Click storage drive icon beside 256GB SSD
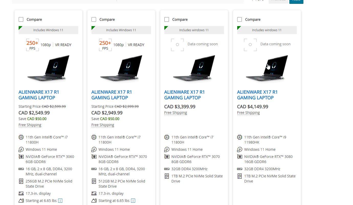The image size is (353, 205). pyautogui.click(x=21, y=181)
